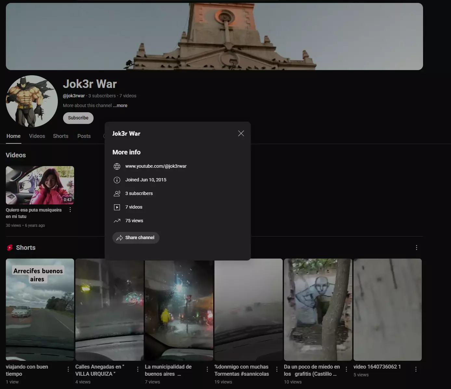Click the Share channel button

[136, 237]
